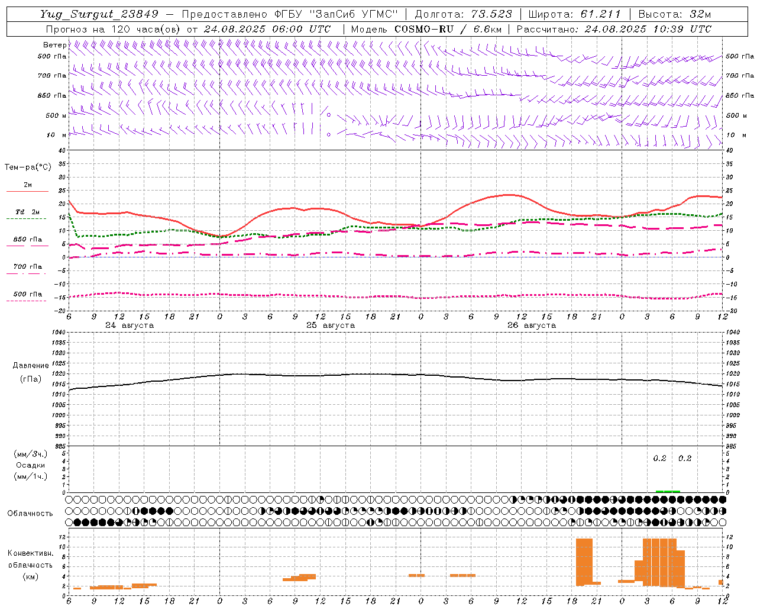Click the Давление pressure panel label
757x606 pixels.
point(31,366)
